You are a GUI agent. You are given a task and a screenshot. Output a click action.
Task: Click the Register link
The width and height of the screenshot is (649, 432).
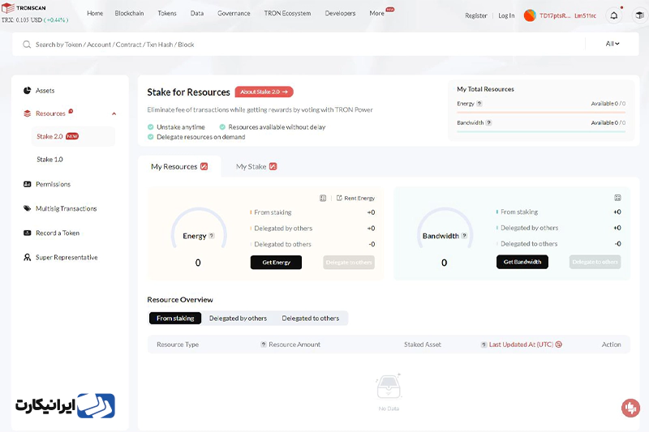point(476,15)
